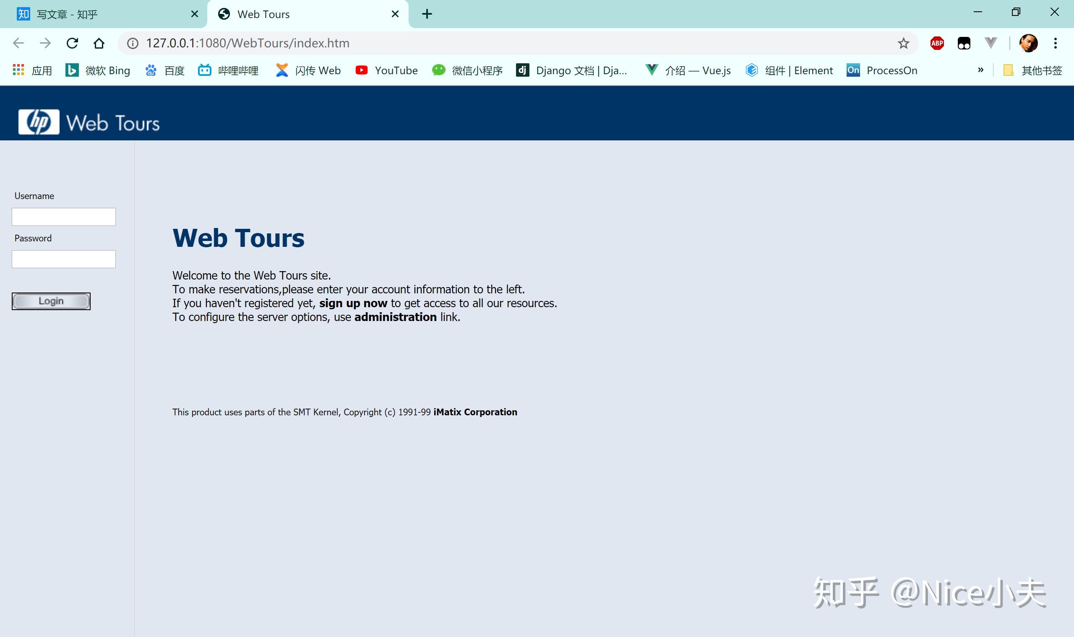Open the Vue devtools extension icon

[991, 43]
